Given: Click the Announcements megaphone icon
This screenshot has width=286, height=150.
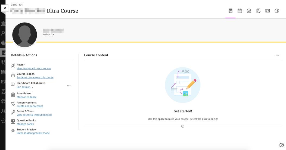Looking at the screenshot, I should 13,104.
